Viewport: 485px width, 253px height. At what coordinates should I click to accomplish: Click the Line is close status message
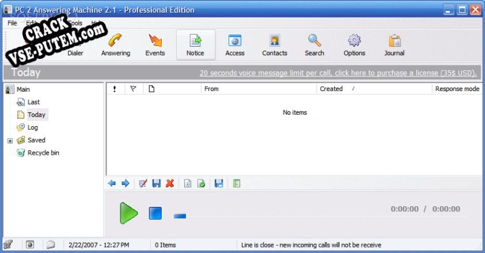[x=311, y=245]
